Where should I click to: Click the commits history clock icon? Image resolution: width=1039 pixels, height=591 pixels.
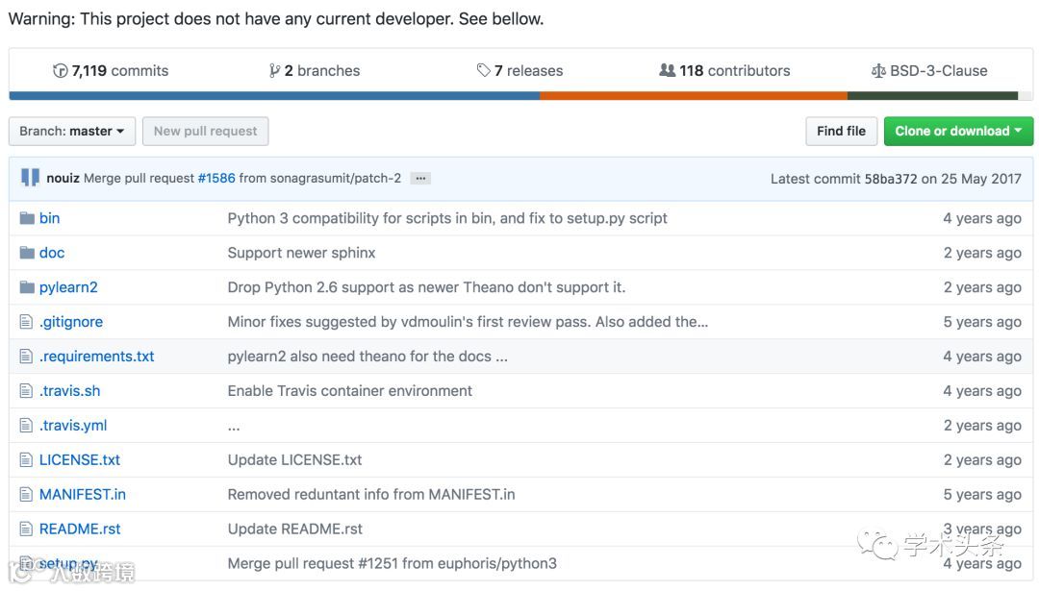[60, 71]
